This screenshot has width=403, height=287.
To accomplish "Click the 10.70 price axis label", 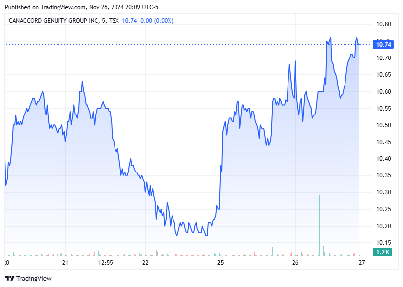I will [x=383, y=58].
